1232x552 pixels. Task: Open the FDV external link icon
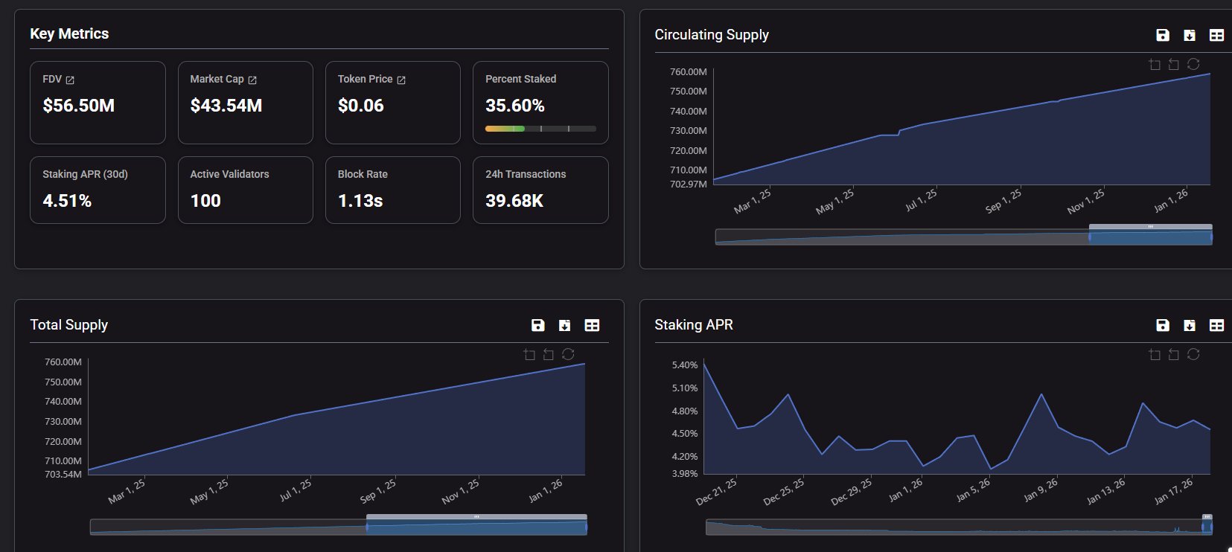click(70, 80)
